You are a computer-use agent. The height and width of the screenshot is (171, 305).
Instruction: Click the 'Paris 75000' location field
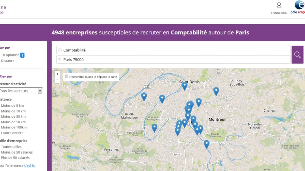tap(173, 60)
